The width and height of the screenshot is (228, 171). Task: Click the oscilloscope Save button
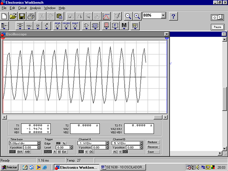(153, 152)
